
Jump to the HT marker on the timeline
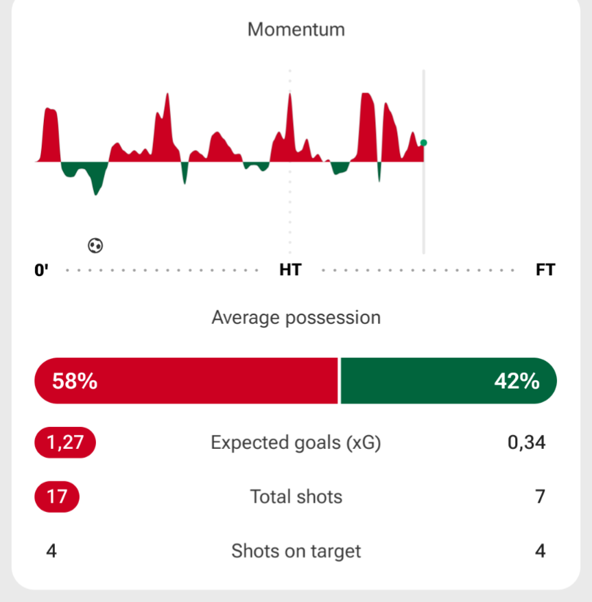(290, 270)
